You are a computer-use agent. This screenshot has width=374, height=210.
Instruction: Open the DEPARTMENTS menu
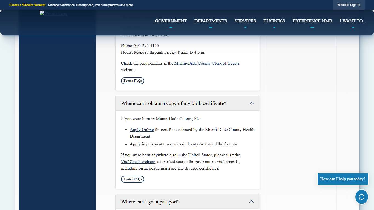pos(211,21)
